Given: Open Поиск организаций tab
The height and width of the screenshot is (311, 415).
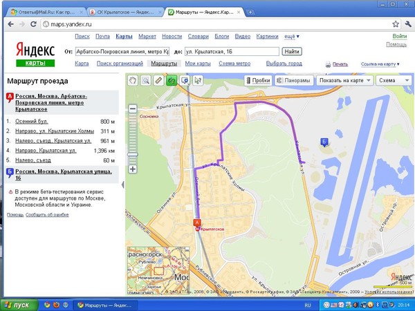Looking at the screenshot, I should coord(120,64).
